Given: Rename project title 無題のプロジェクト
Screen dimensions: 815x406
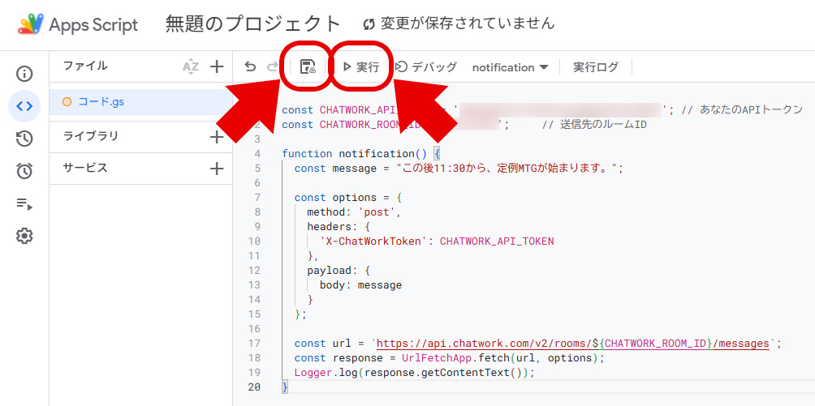Looking at the screenshot, I should coord(253,24).
